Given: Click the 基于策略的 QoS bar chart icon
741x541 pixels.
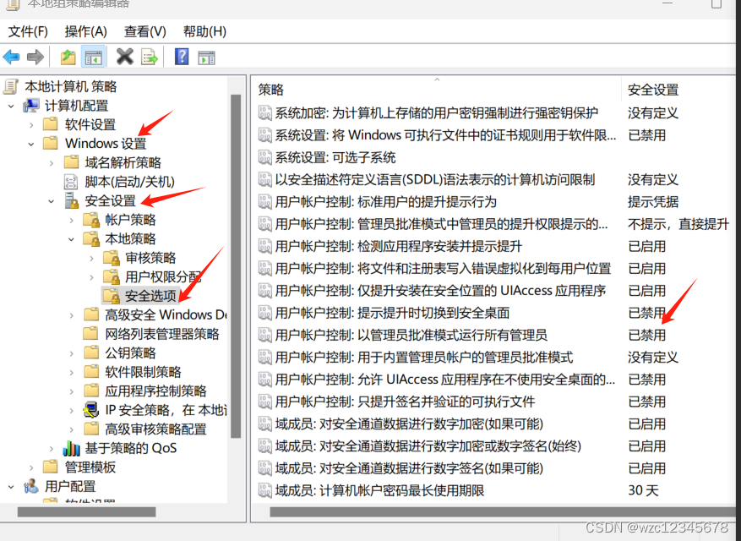Looking at the screenshot, I should [x=71, y=448].
